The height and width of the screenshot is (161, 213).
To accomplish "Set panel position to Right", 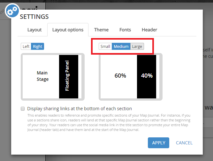I will (x=38, y=47).
